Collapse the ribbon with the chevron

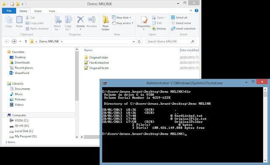point(191,11)
